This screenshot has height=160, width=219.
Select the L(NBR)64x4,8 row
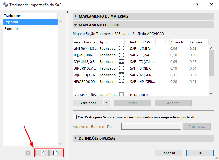(141, 49)
